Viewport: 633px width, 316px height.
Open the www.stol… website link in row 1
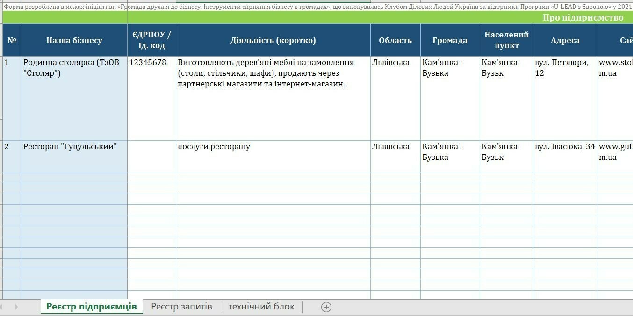click(x=615, y=68)
